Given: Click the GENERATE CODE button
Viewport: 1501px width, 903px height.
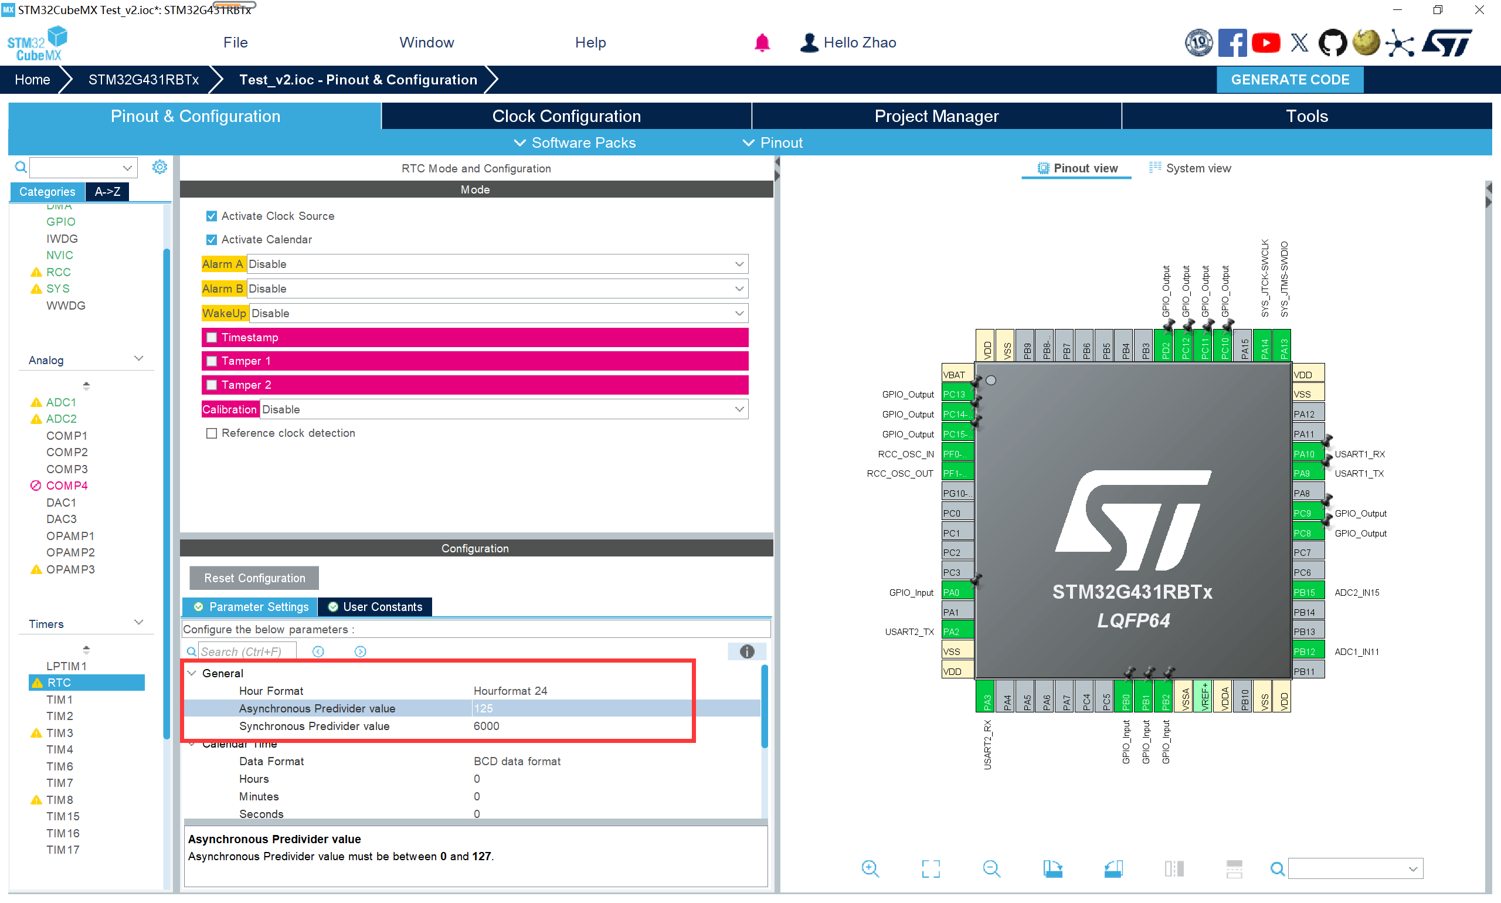Looking at the screenshot, I should pyautogui.click(x=1289, y=80).
